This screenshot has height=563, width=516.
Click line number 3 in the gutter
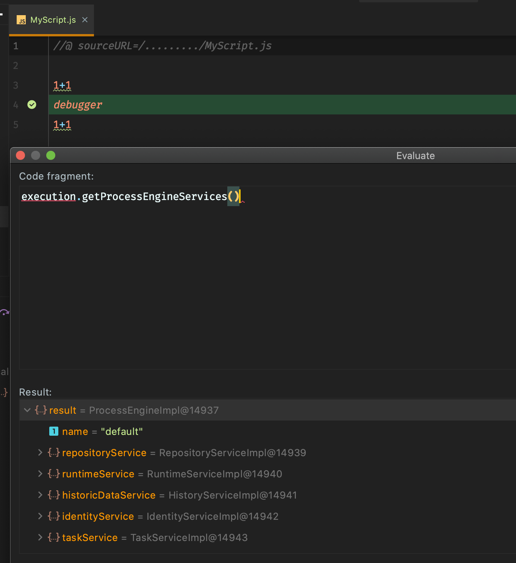16,85
